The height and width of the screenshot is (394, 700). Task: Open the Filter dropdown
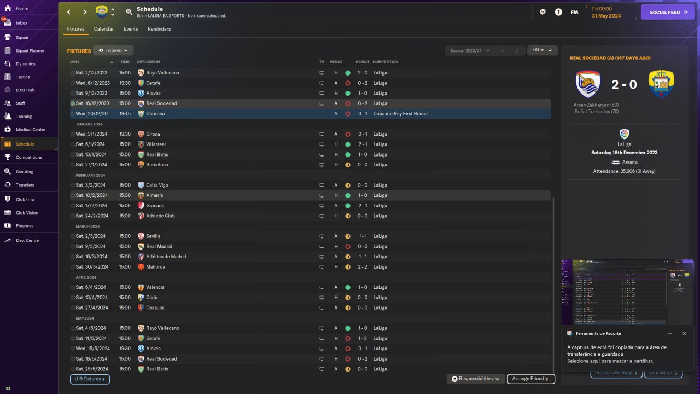pyautogui.click(x=542, y=50)
